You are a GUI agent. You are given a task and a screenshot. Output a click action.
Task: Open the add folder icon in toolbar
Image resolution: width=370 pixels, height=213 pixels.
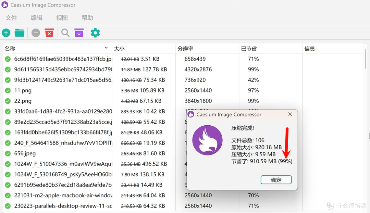point(19,33)
